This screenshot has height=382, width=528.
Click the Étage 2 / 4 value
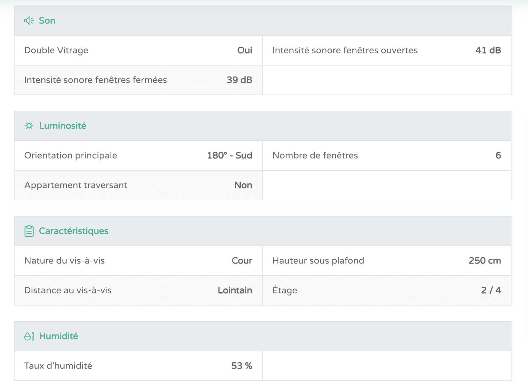491,290
